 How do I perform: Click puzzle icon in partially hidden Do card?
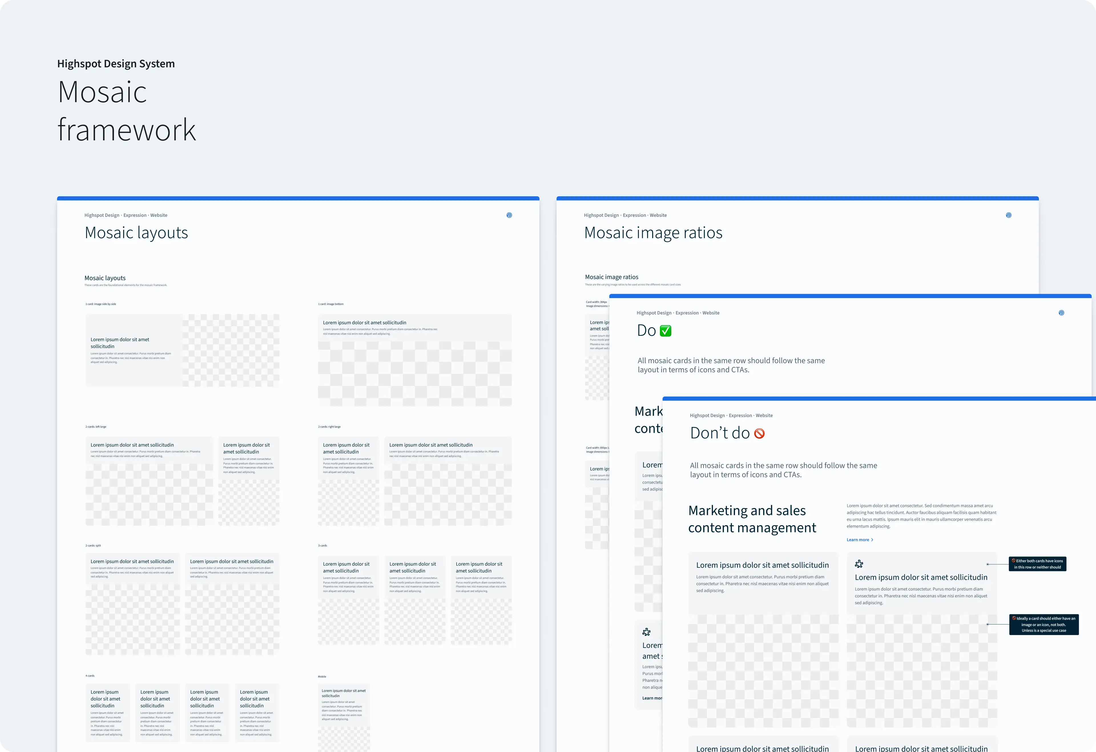[x=646, y=632]
